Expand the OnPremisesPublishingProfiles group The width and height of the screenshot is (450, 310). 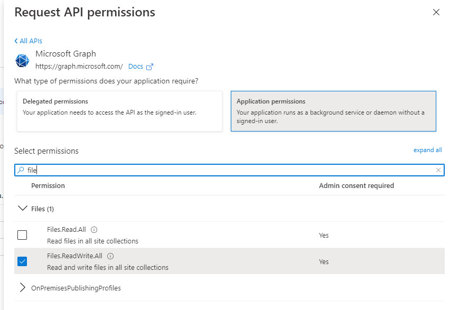point(22,287)
